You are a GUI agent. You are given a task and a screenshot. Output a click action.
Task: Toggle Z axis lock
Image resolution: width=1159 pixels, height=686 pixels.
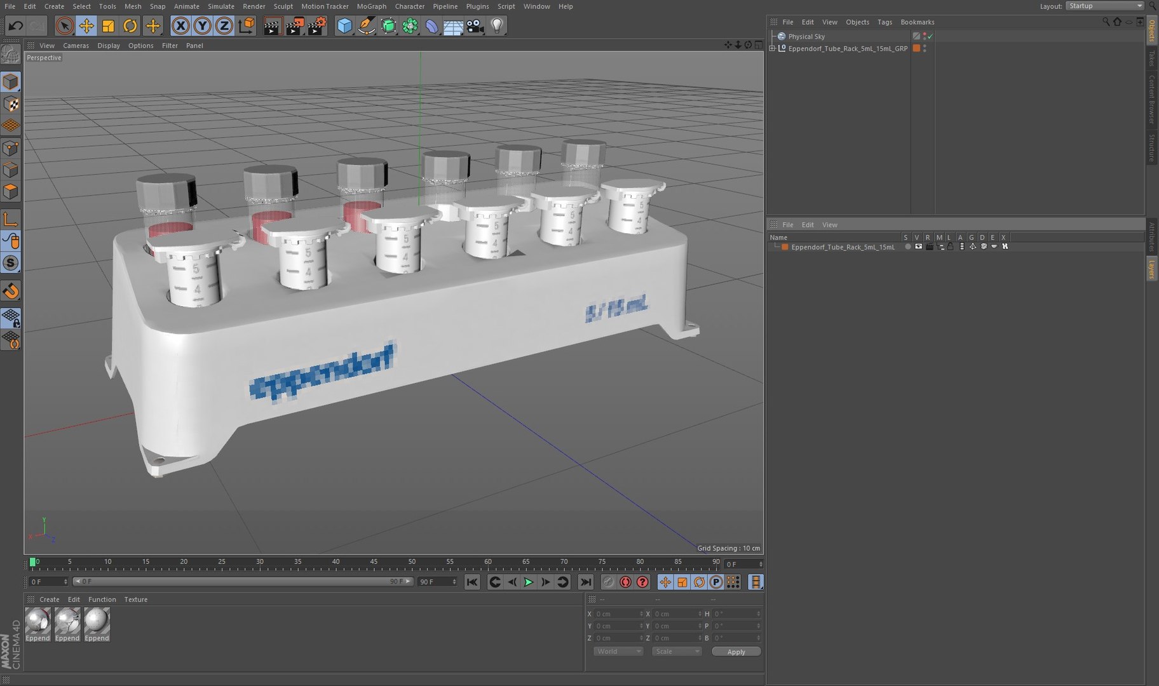pyautogui.click(x=224, y=26)
